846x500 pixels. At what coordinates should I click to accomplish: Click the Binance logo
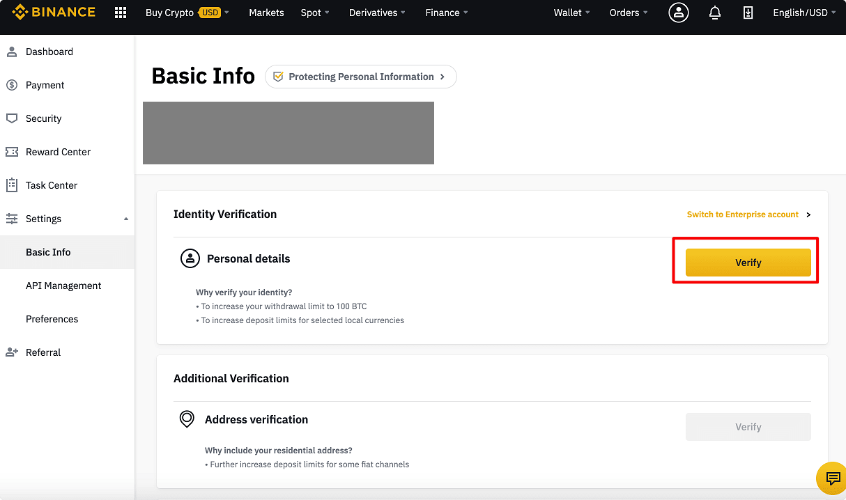point(54,13)
